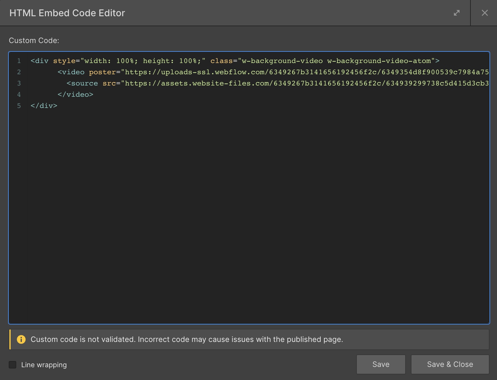The height and width of the screenshot is (380, 497).
Task: Click the source src line of code
Action: [278, 83]
